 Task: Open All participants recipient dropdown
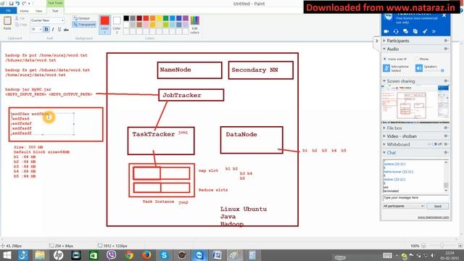coord(404,206)
